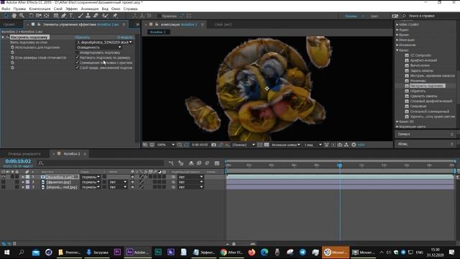This screenshot has height=259, width=460.
Task: Select the Основы workspace button
Action: (x=351, y=16)
